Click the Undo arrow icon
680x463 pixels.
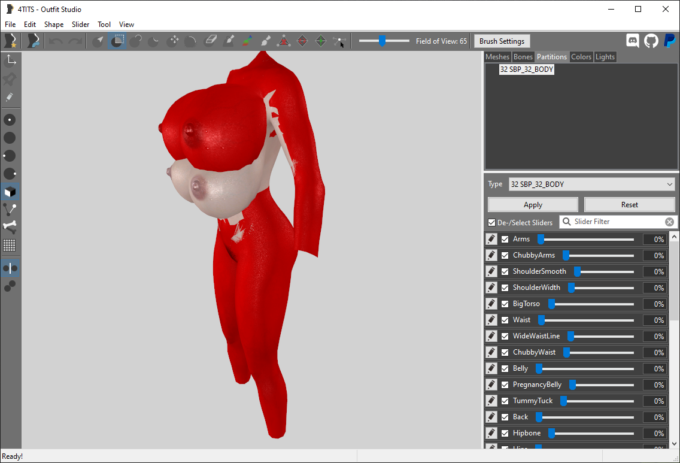pos(56,41)
